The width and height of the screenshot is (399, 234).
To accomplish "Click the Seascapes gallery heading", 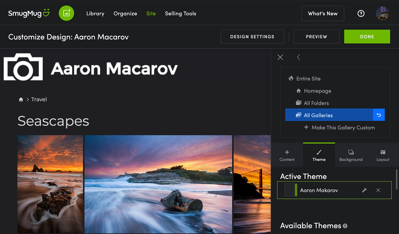I will (53, 121).
